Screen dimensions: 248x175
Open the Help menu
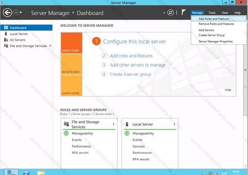[237, 13]
